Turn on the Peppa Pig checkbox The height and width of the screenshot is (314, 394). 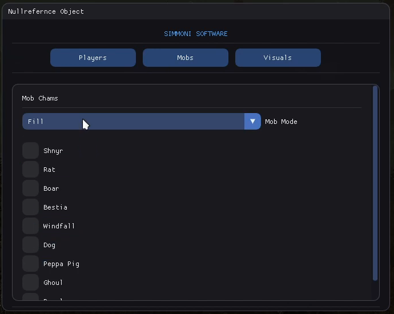coord(31,264)
